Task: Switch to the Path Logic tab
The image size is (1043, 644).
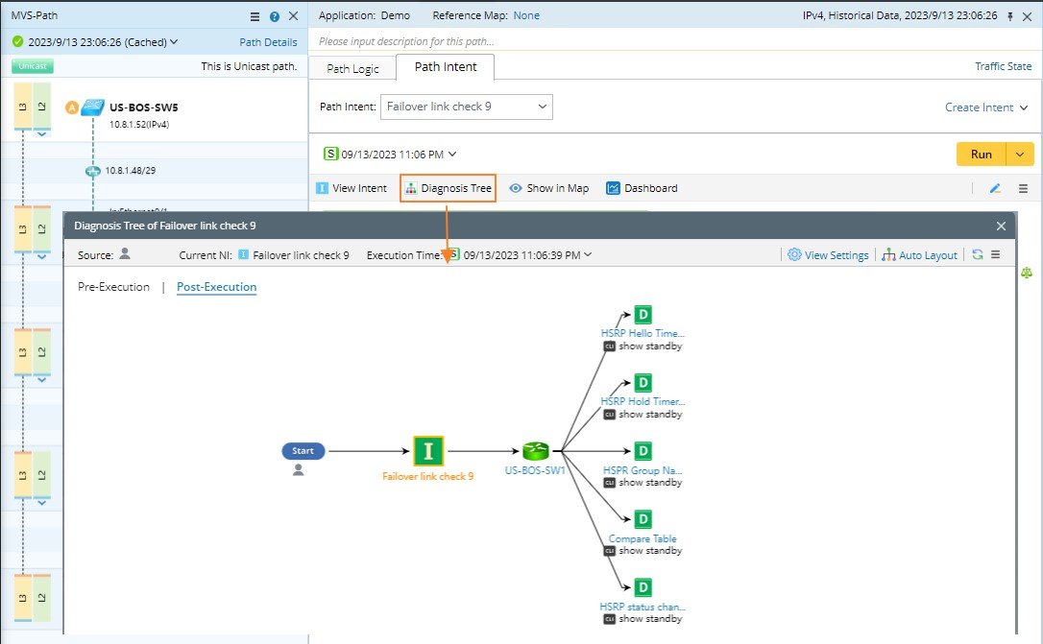Action: [352, 68]
